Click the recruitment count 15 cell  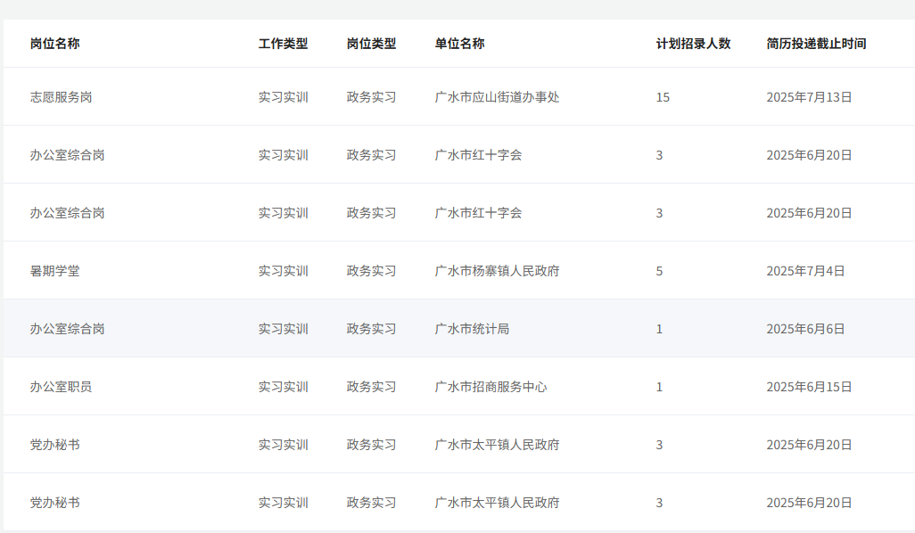[x=663, y=97]
